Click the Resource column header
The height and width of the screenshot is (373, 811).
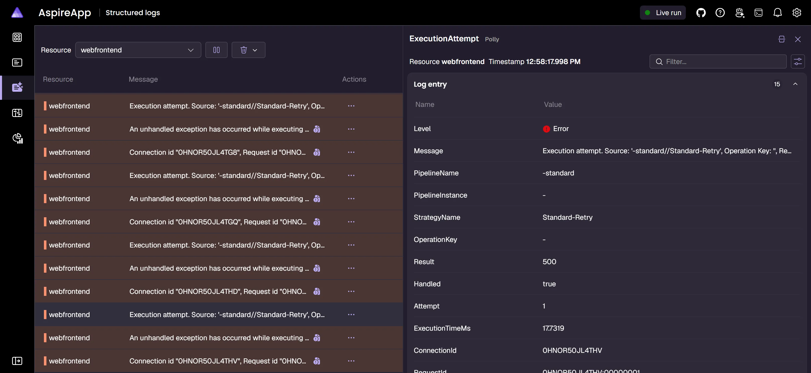click(58, 79)
